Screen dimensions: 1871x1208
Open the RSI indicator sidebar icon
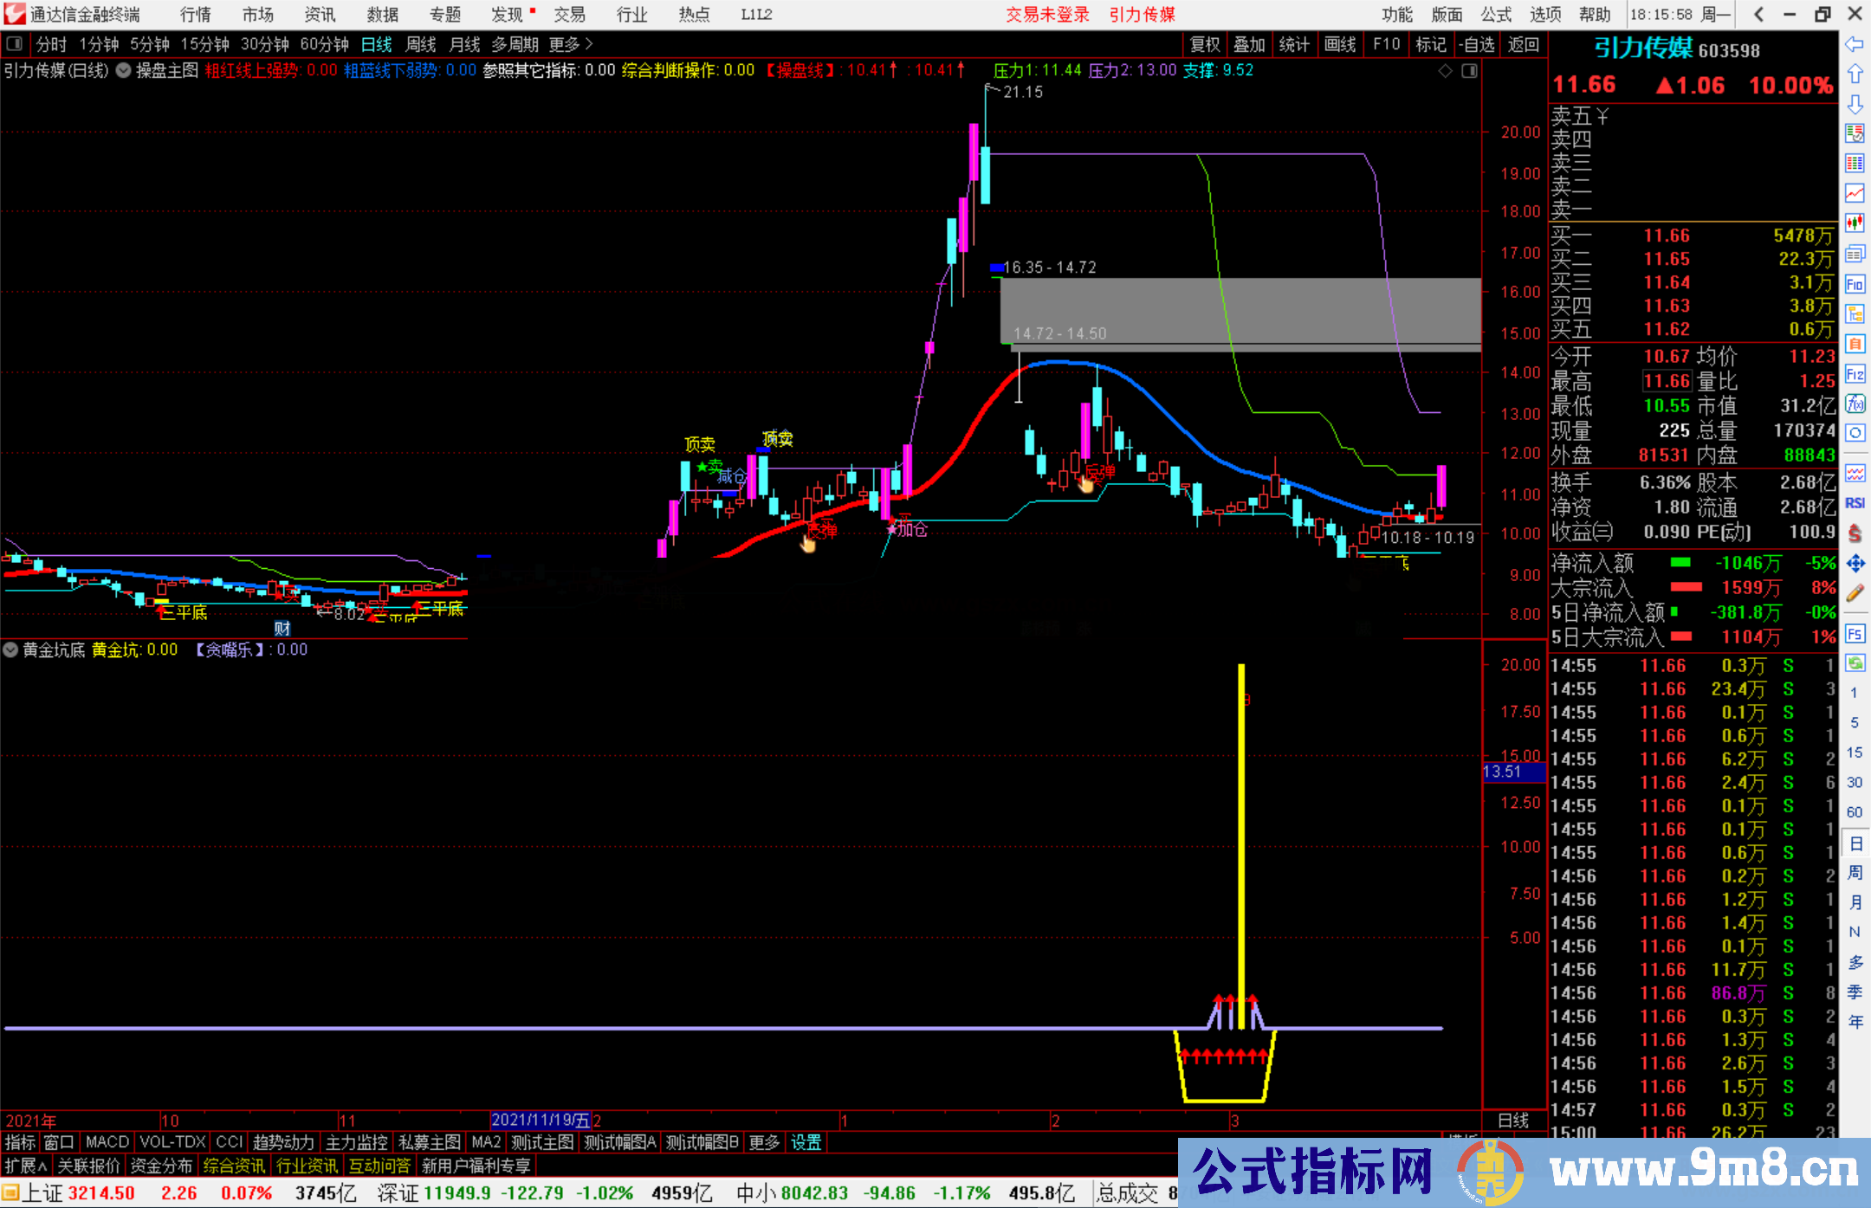coord(1855,503)
